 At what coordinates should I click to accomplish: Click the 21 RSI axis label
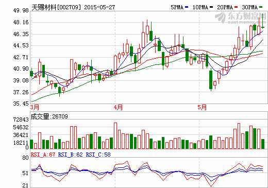[x=25, y=185]
